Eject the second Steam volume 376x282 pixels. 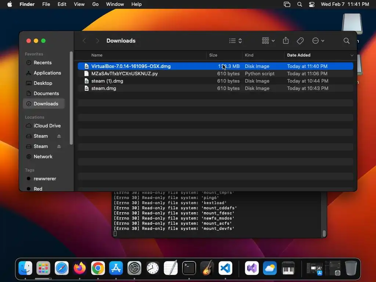pyautogui.click(x=59, y=147)
